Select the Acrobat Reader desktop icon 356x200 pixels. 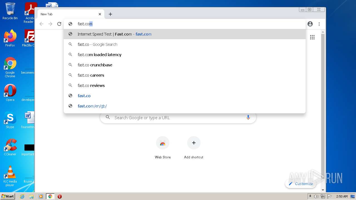click(30, 13)
